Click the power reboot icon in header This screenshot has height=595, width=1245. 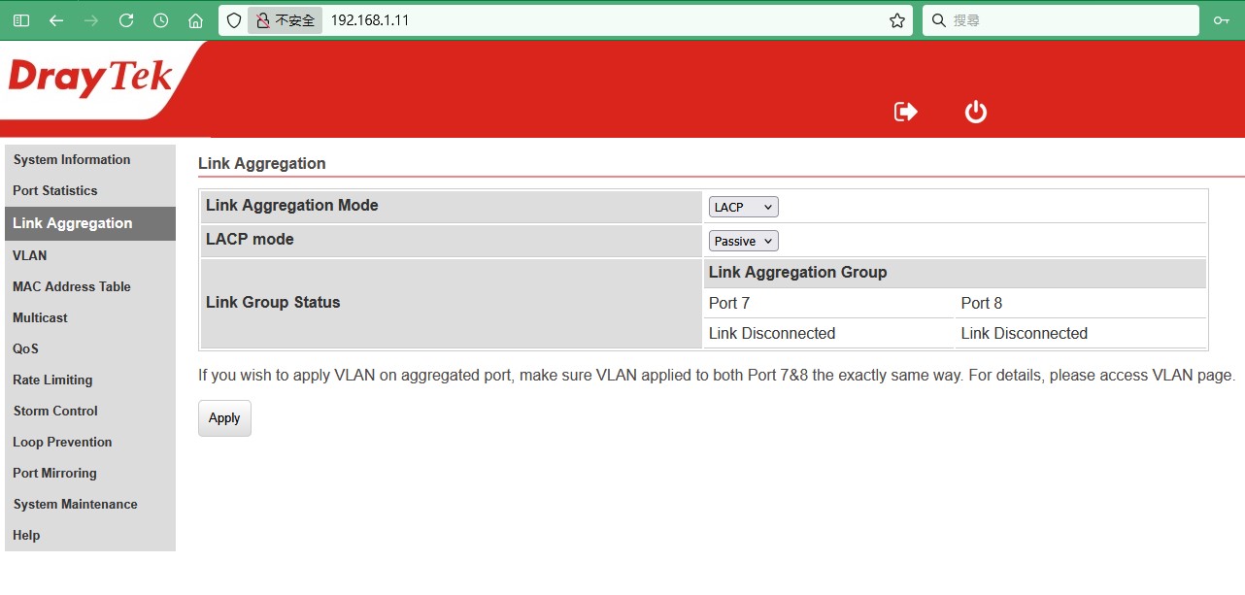pyautogui.click(x=975, y=112)
